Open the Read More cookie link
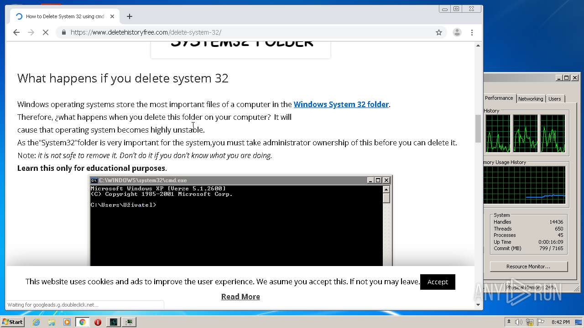584x328 pixels. pyautogui.click(x=240, y=297)
